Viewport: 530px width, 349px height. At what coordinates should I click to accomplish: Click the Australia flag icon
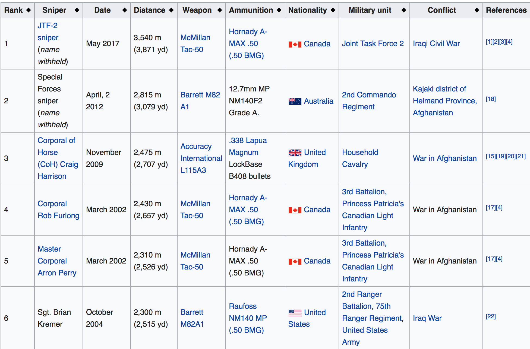click(295, 101)
